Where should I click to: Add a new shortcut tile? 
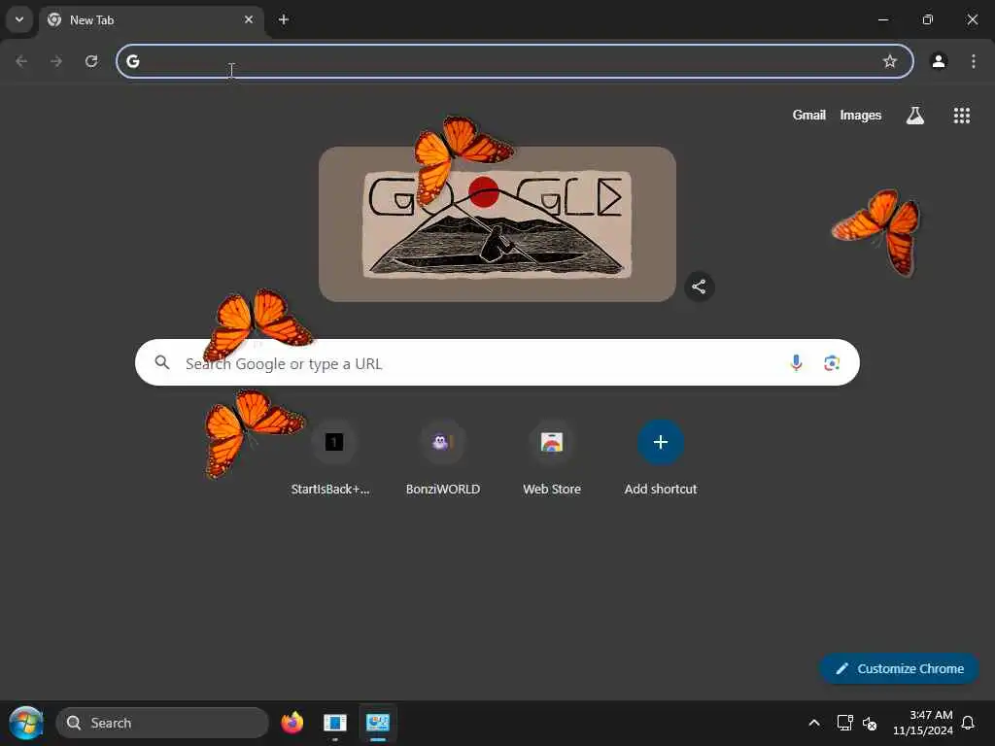(661, 458)
